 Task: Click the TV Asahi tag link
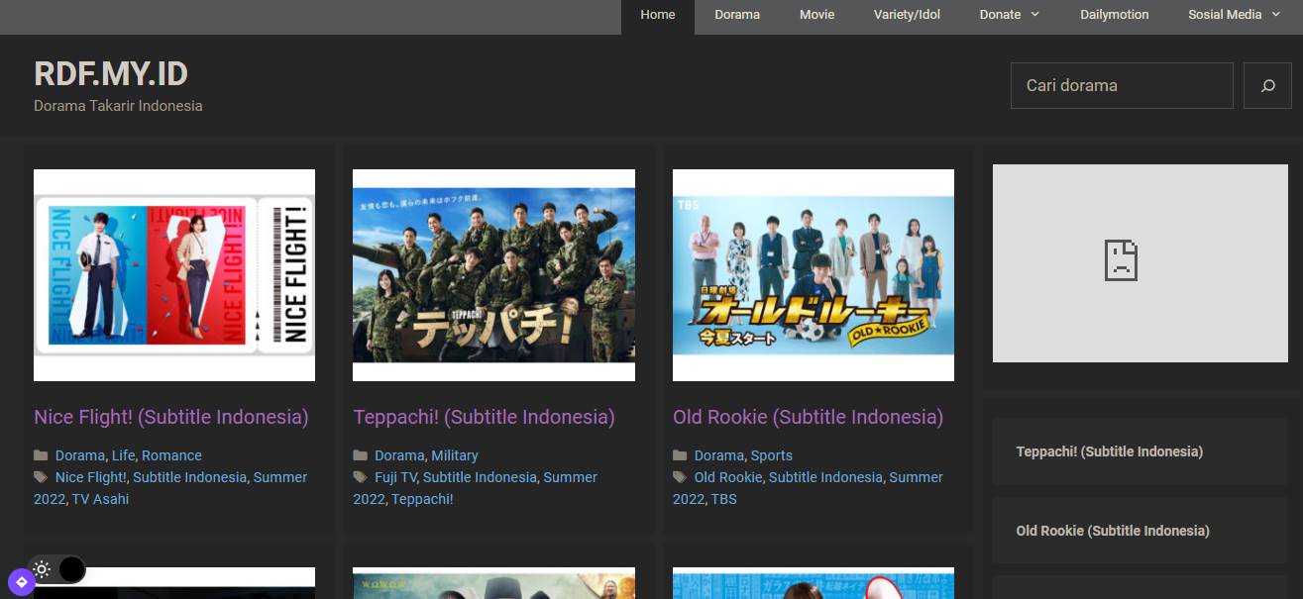pos(100,499)
